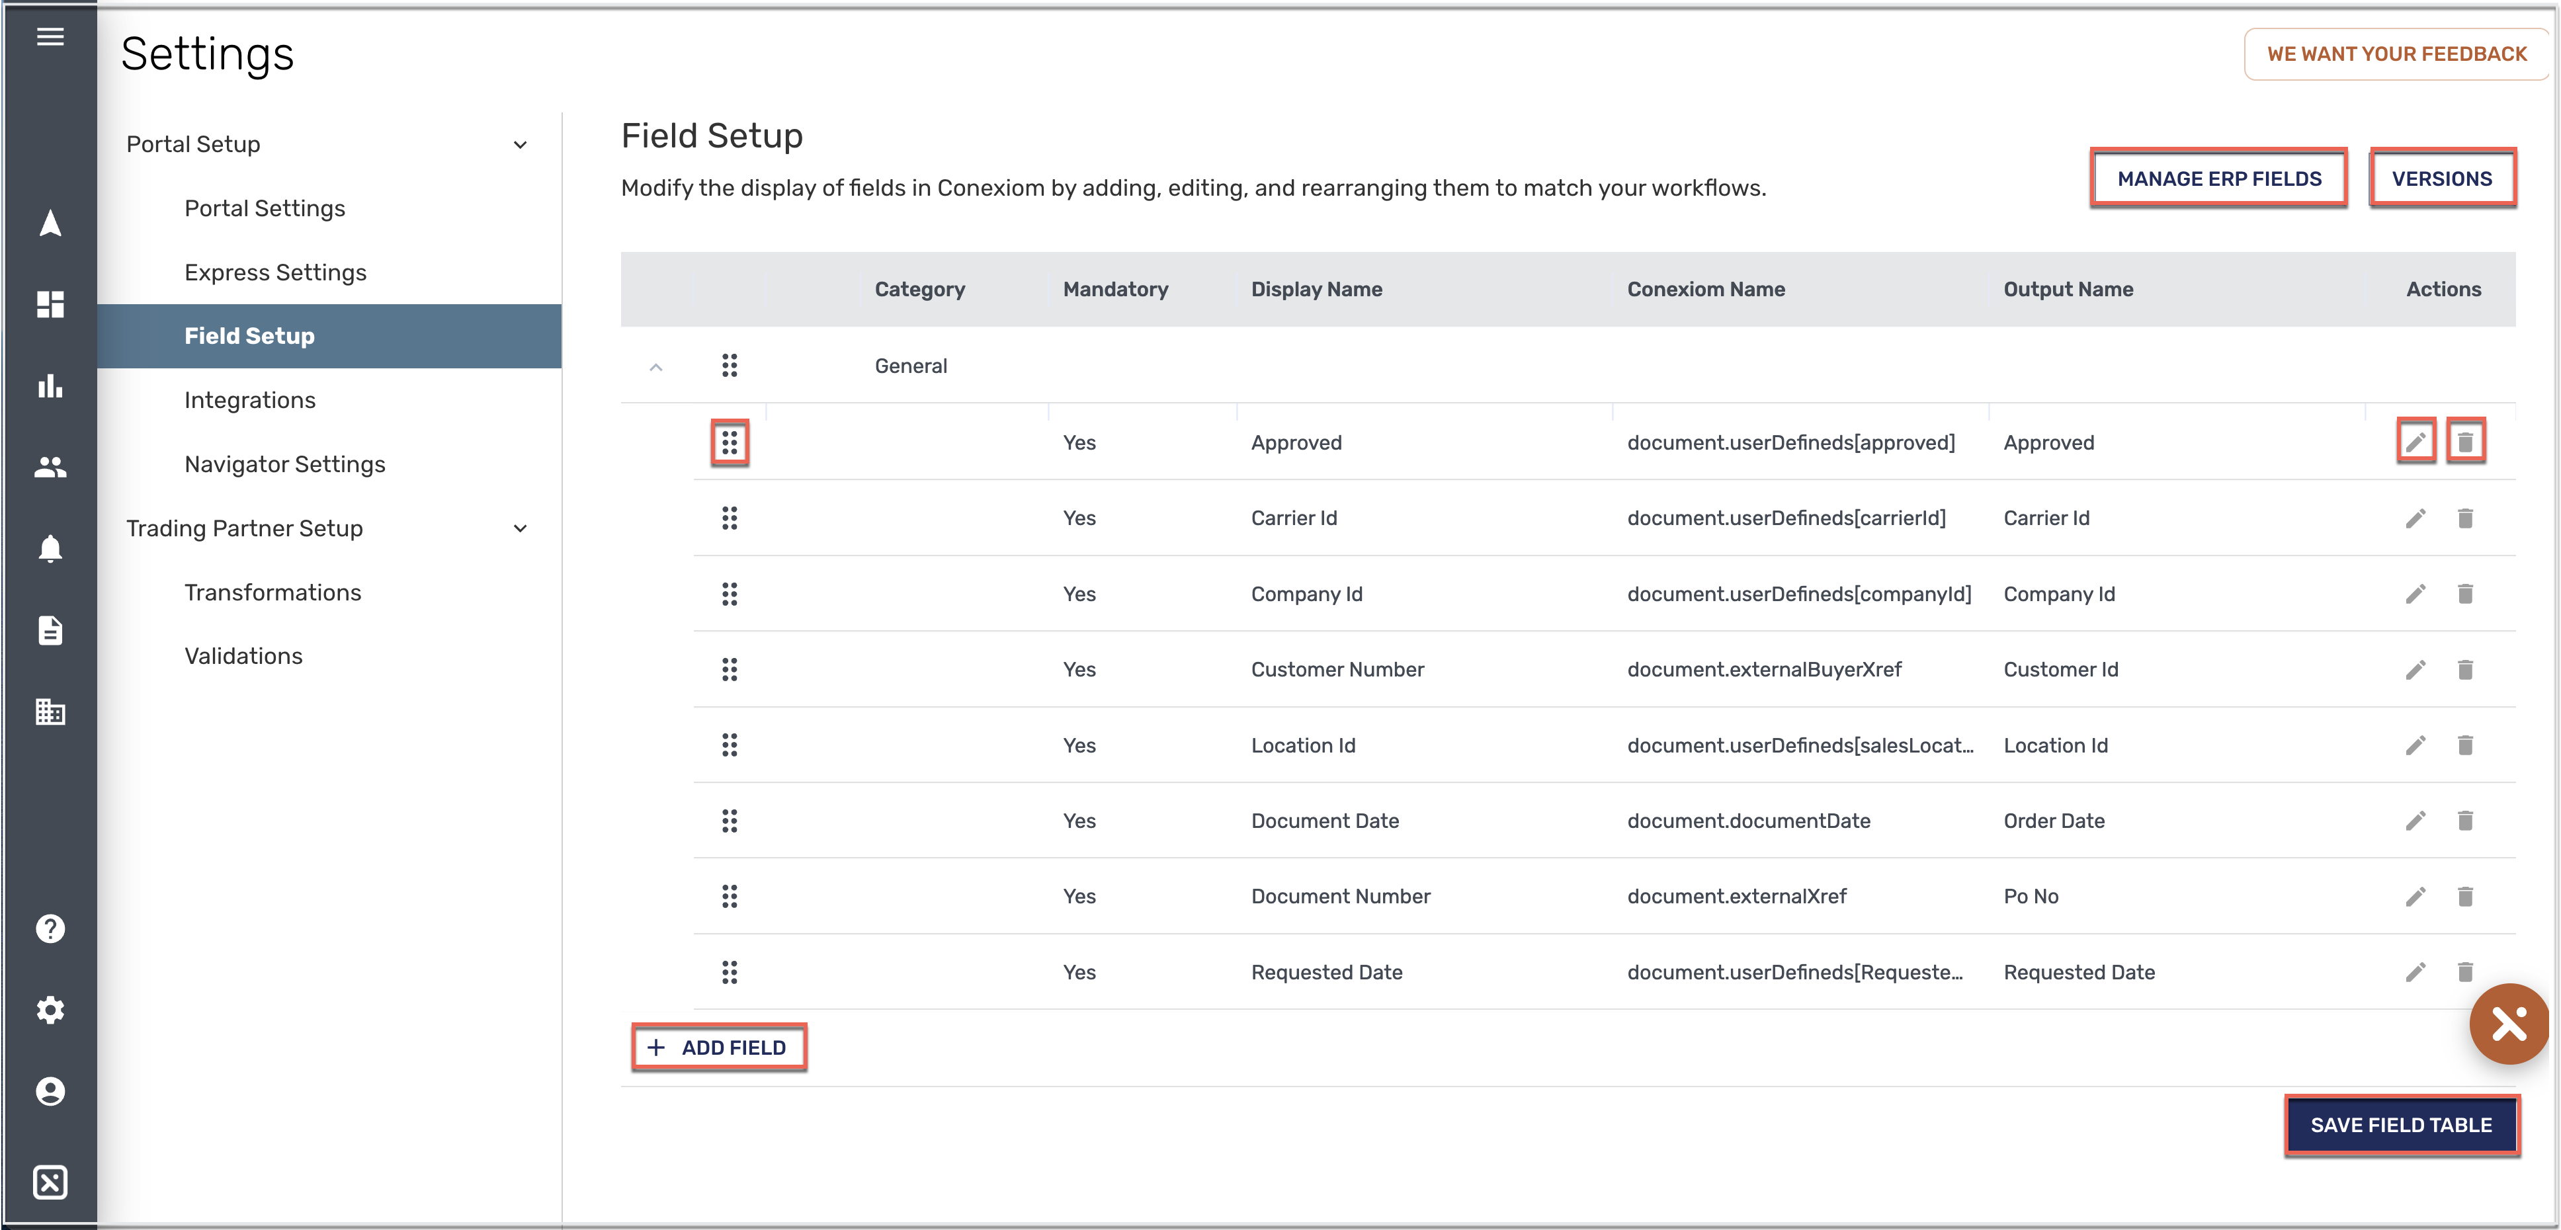Open the settings gear in sidebar
This screenshot has width=2561, height=1230.
pyautogui.click(x=50, y=1009)
